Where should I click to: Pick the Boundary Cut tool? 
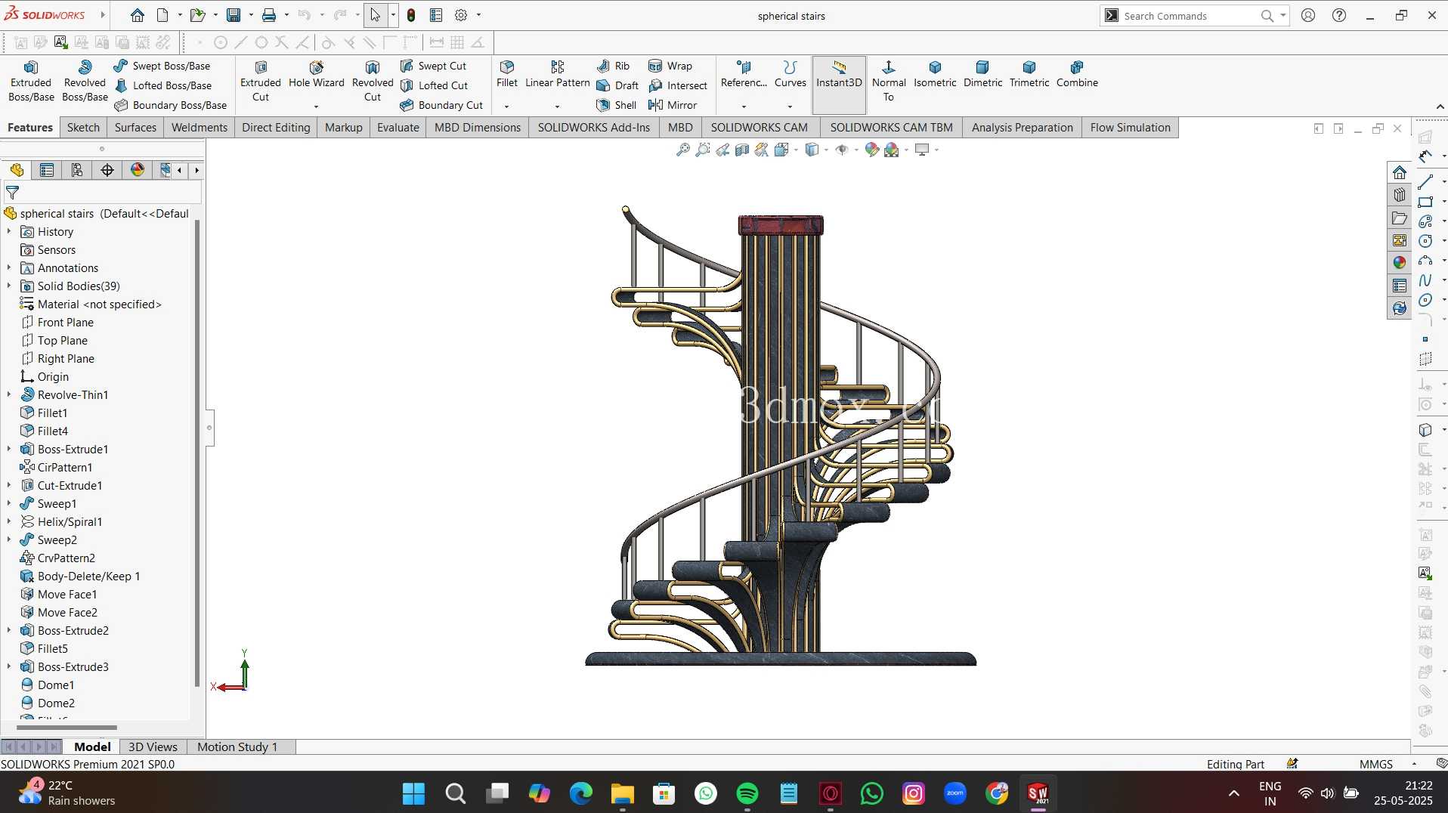(x=441, y=105)
